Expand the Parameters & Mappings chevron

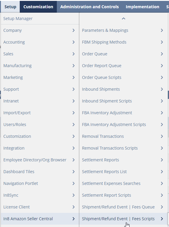coord(162,30)
